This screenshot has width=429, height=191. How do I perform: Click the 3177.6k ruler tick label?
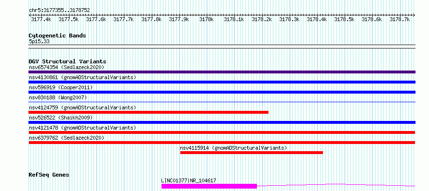(96, 19)
